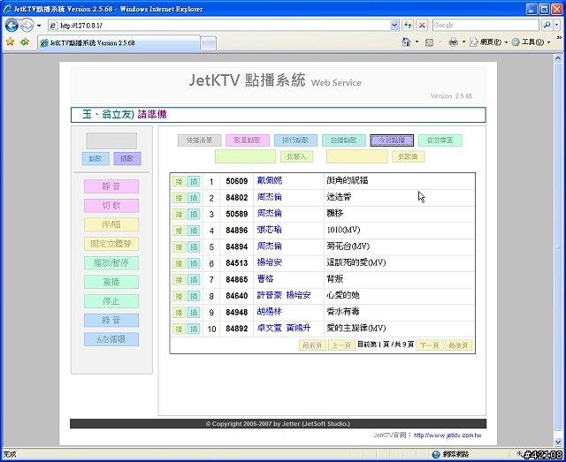566x462 pixels.
Task: Switch to 自播點歌 tab
Action: coord(344,140)
